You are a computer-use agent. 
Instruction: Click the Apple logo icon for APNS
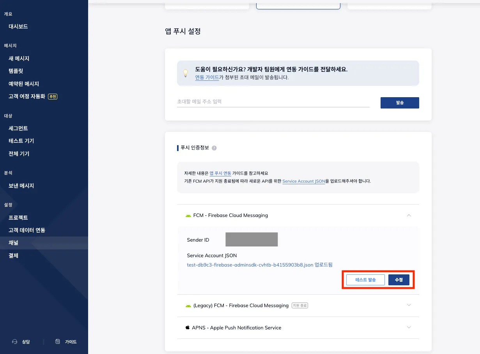pos(188,327)
